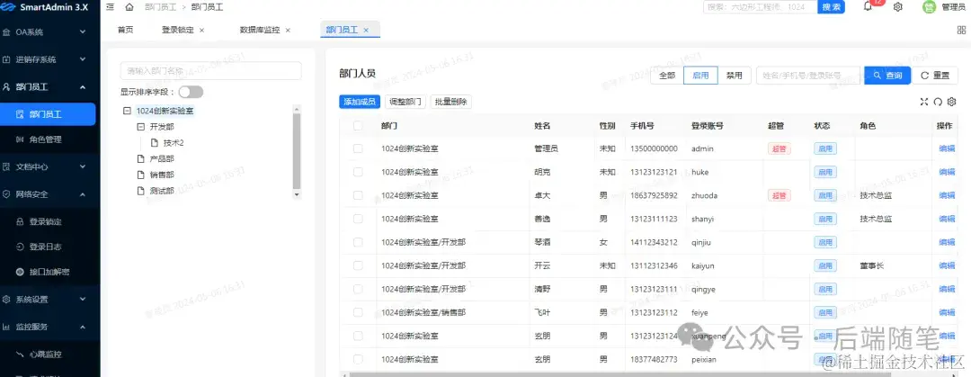Open the 登录锁定 sidebar item
Screen dimensions: 971x377
(x=48, y=221)
